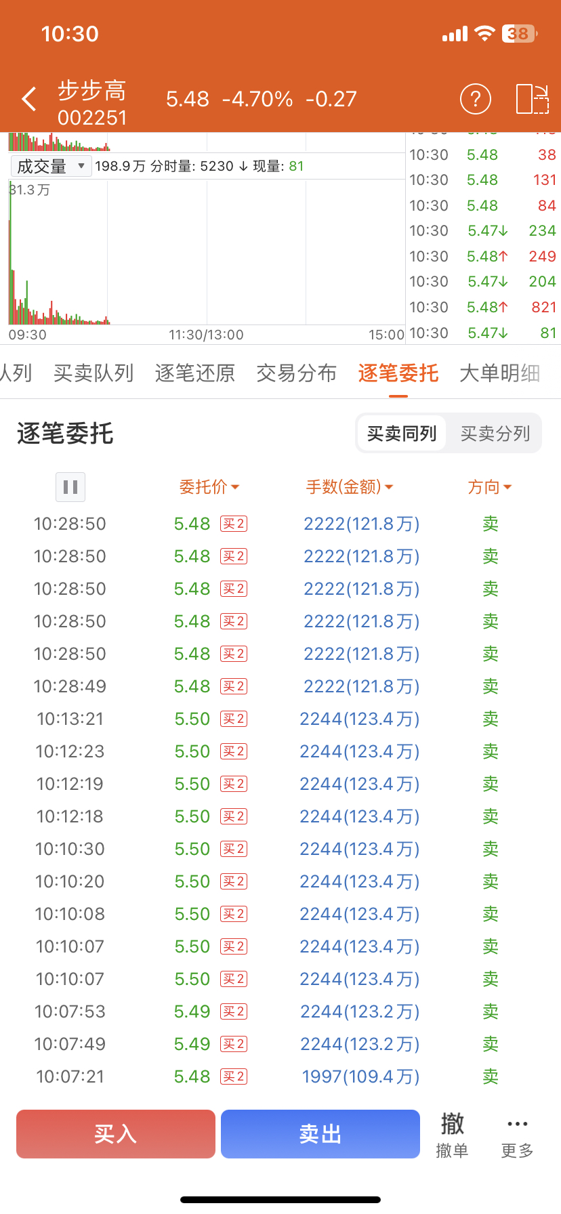The image size is (561, 1214).
Task: Tap 5.50 price in 10:10:30 row
Action: point(192,849)
